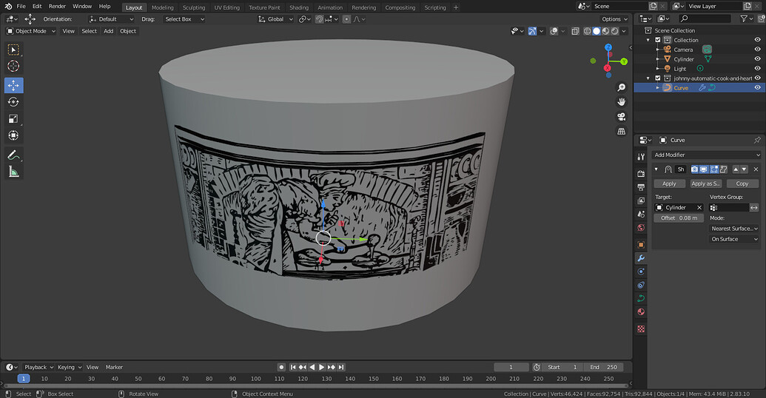
Task: Uncheck johnny-automatic-cook-and-heart collection checkbox
Action: (x=657, y=78)
